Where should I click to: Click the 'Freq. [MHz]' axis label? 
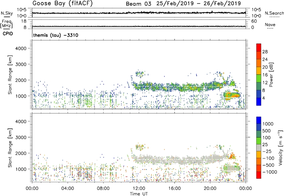click(6, 24)
